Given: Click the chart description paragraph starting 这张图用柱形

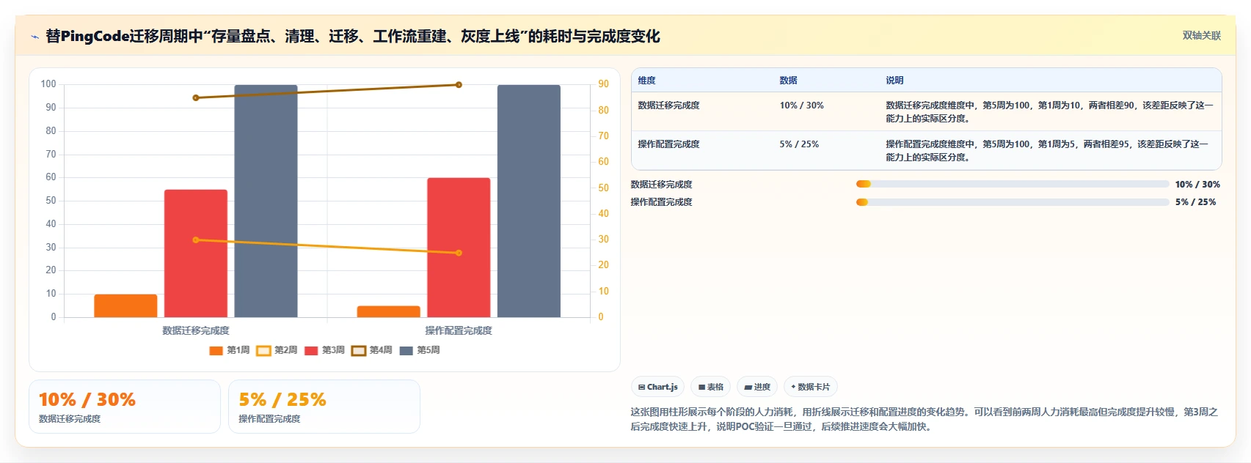Looking at the screenshot, I should (924, 419).
